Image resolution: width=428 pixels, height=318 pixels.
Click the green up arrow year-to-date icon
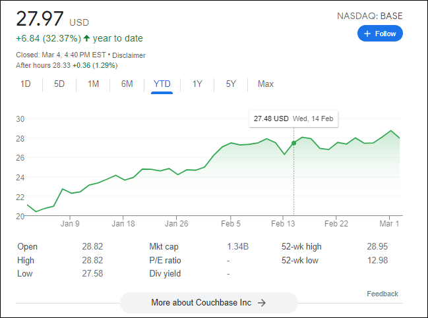click(x=86, y=38)
